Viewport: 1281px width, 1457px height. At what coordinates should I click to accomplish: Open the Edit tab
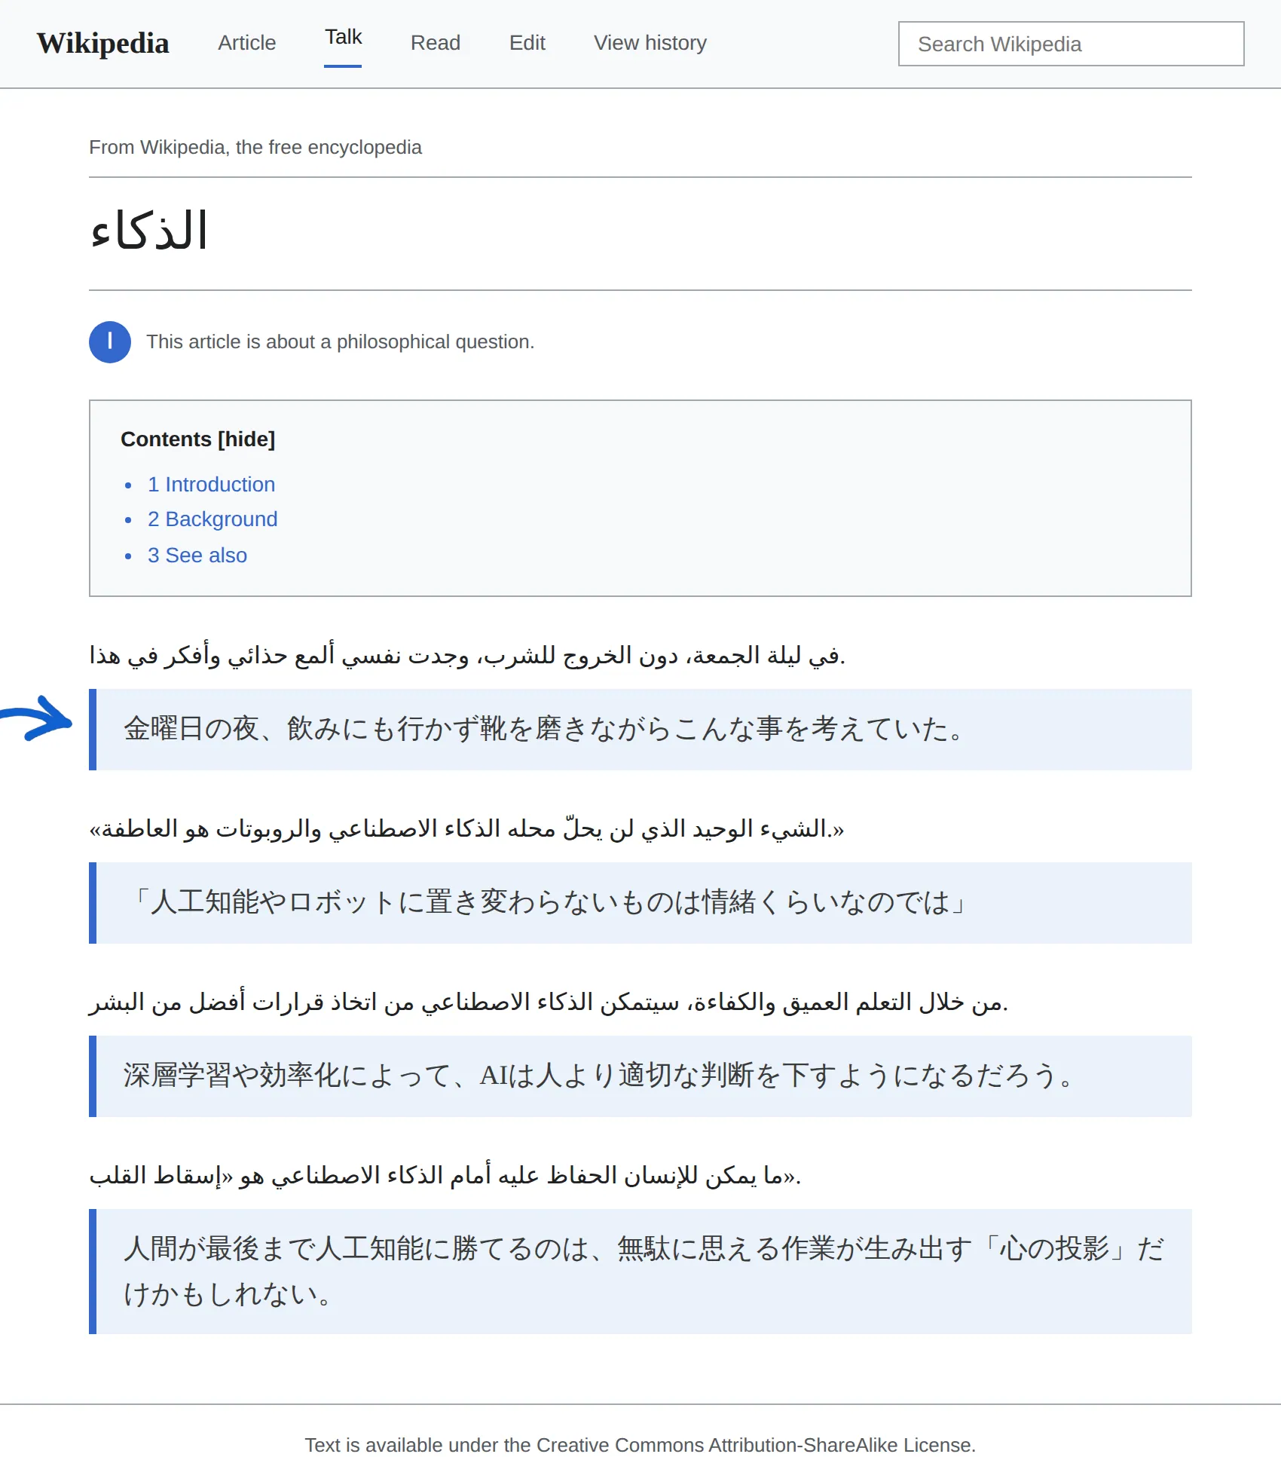527,43
